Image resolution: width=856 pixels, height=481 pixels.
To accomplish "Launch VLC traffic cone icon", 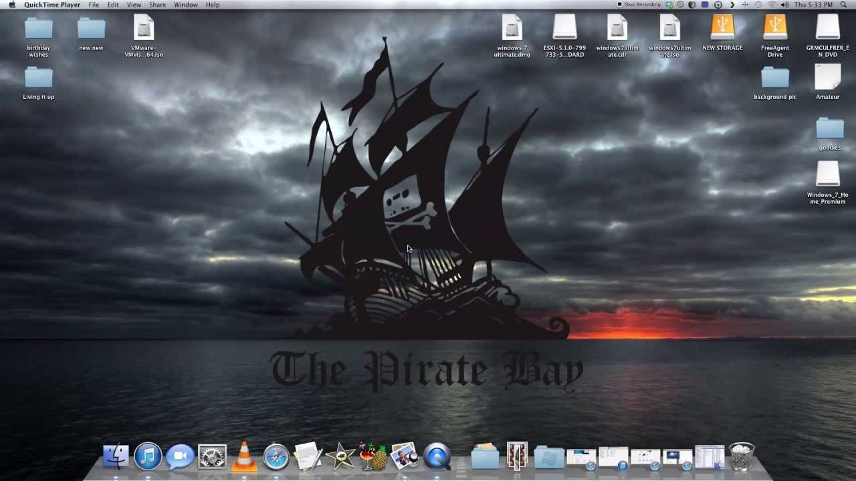I will (x=244, y=457).
